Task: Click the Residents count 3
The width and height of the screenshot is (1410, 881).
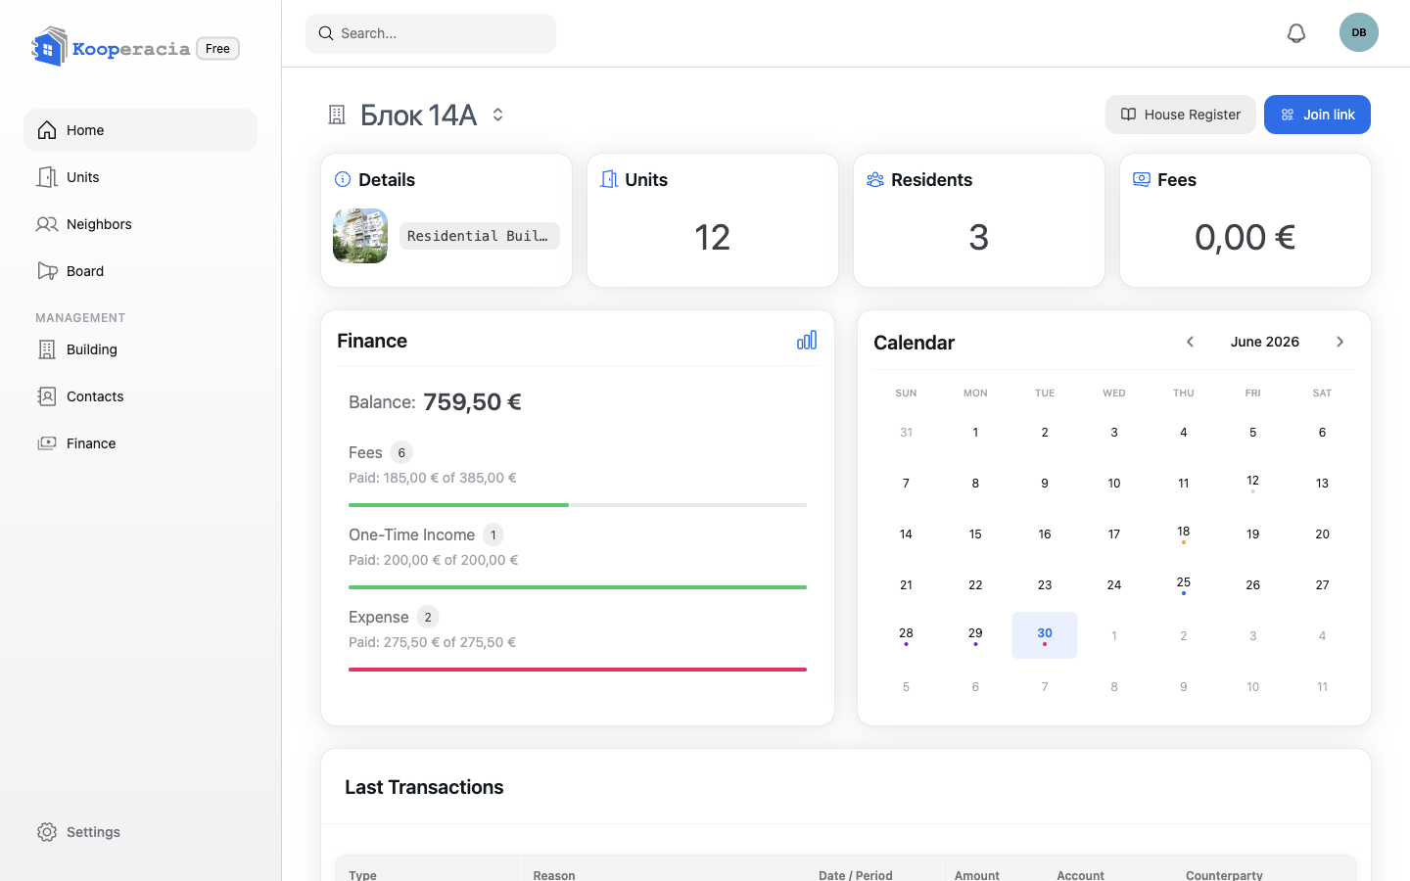Action: [979, 237]
